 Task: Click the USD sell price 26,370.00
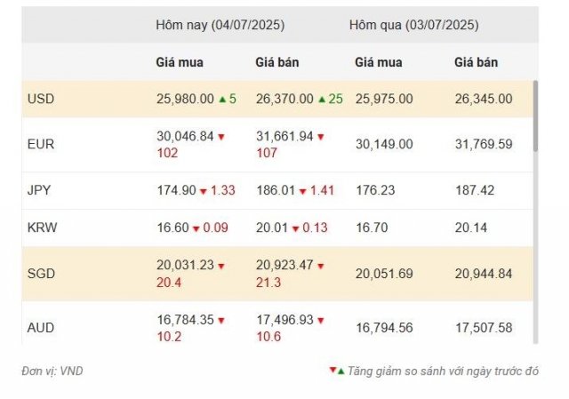coord(284,99)
